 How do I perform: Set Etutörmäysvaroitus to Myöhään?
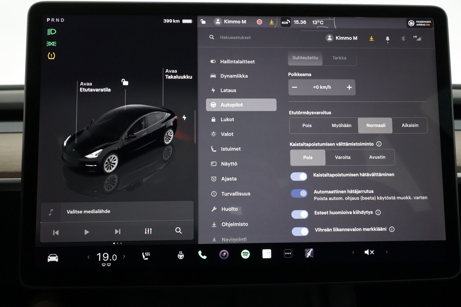point(341,125)
